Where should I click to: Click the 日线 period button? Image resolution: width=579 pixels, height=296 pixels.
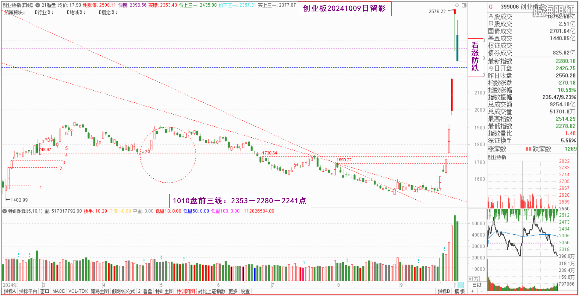477,285
